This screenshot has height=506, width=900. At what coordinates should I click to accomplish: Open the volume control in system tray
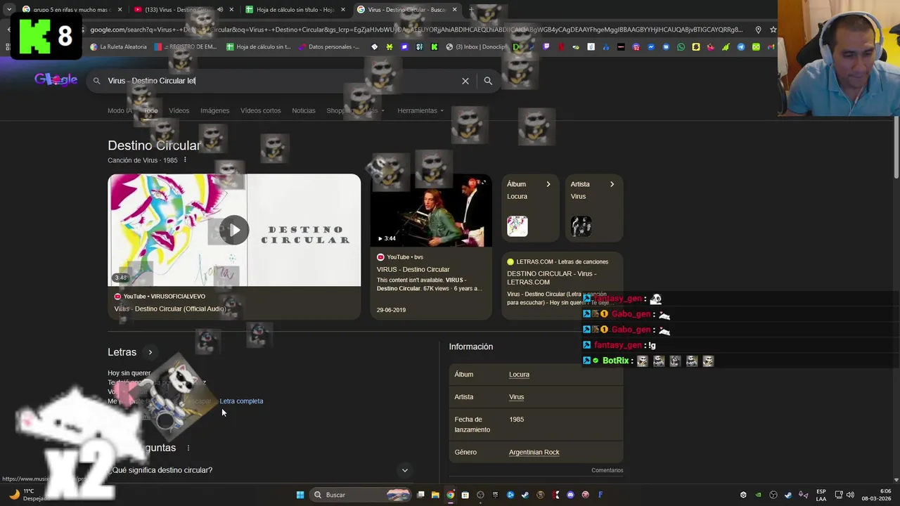point(850,495)
